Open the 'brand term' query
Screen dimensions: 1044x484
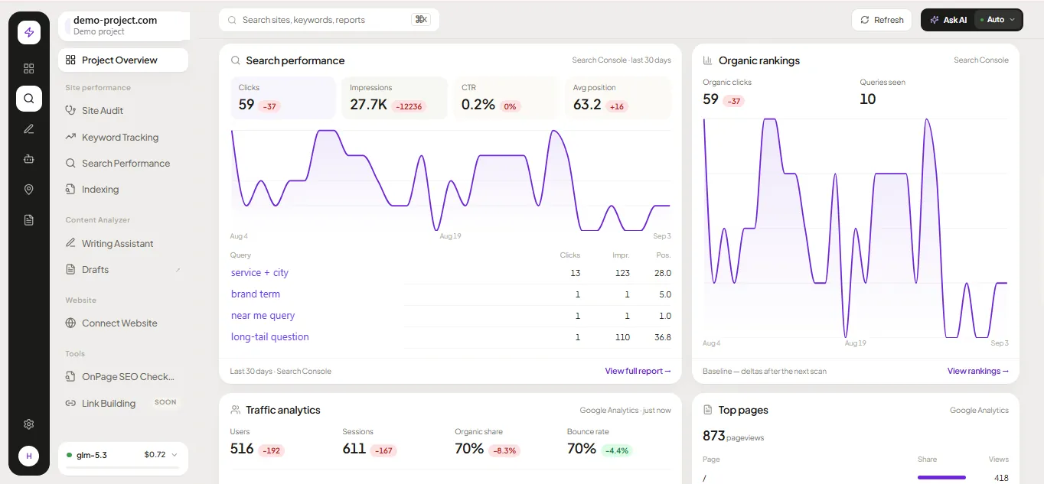click(x=256, y=294)
